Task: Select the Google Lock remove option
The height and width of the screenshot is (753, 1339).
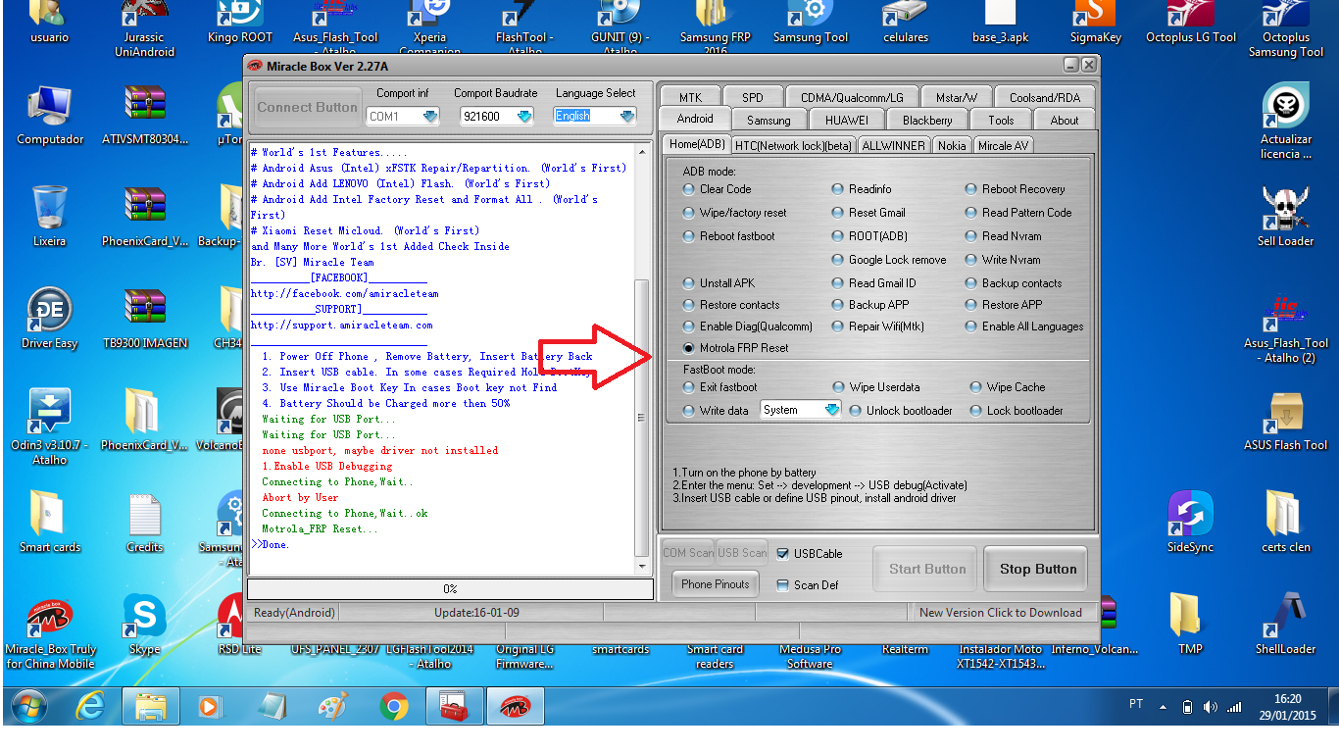Action: [x=889, y=260]
